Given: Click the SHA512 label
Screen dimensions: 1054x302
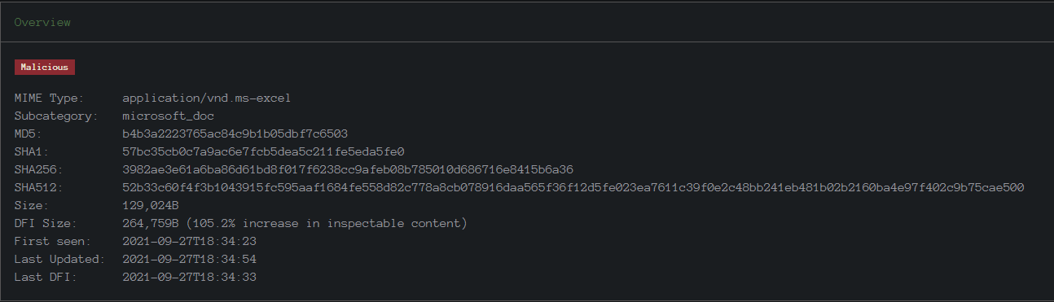Looking at the screenshot, I should coord(38,188).
